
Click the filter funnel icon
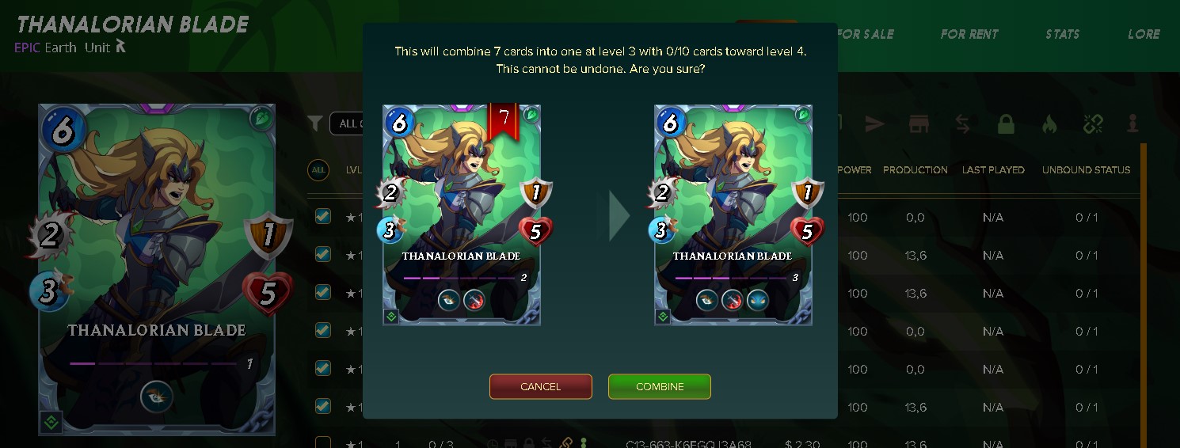[315, 123]
